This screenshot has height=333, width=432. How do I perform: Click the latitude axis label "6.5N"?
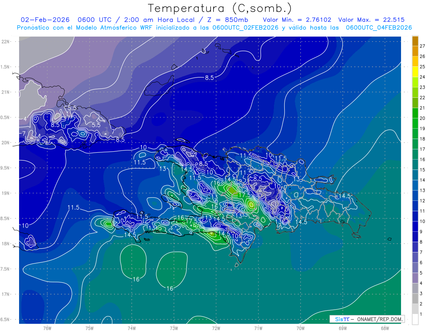(x=5, y=320)
